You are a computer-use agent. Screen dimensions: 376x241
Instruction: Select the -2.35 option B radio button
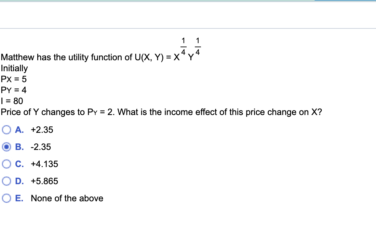click(6, 147)
